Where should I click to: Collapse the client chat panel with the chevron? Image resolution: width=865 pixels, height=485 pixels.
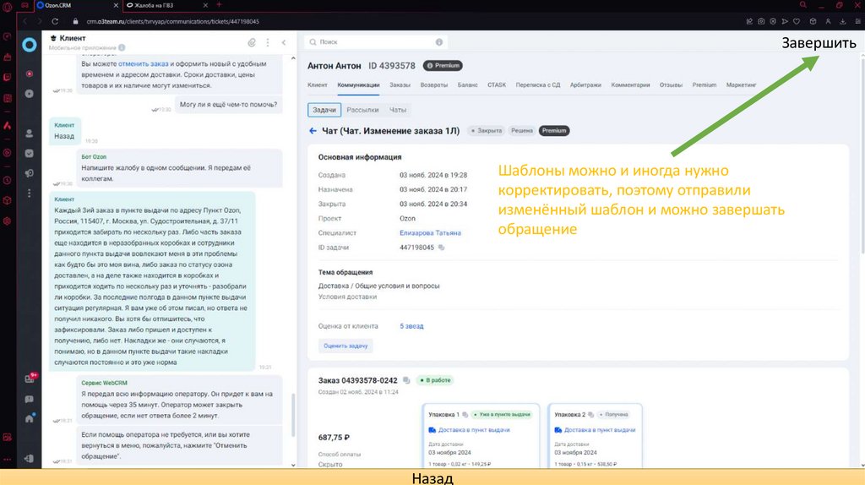pyautogui.click(x=284, y=41)
